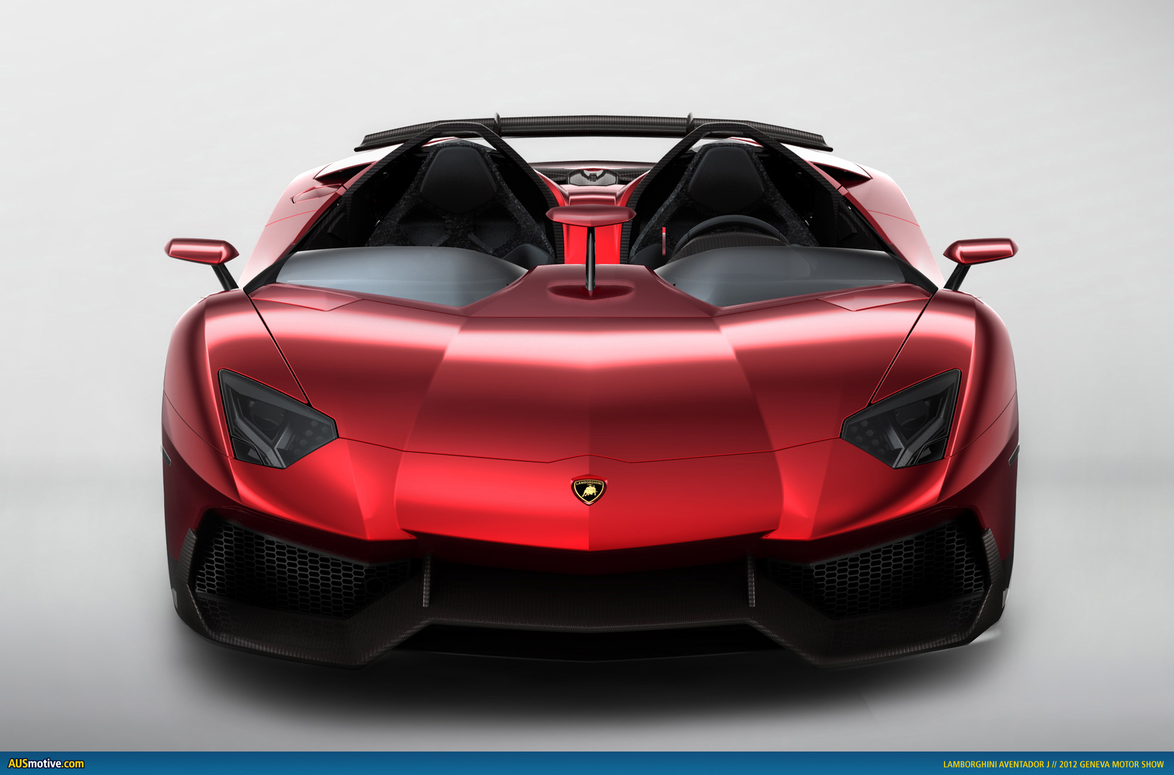The image size is (1174, 775).
Task: Click the right tinted wind deflector
Action: [x=781, y=273]
